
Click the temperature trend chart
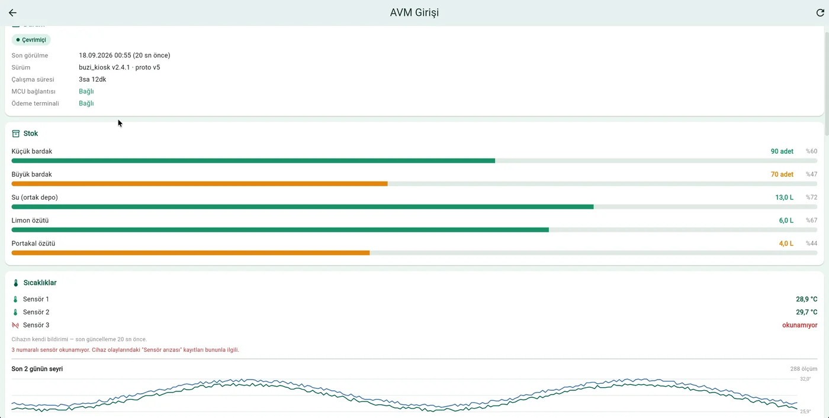pyautogui.click(x=404, y=394)
